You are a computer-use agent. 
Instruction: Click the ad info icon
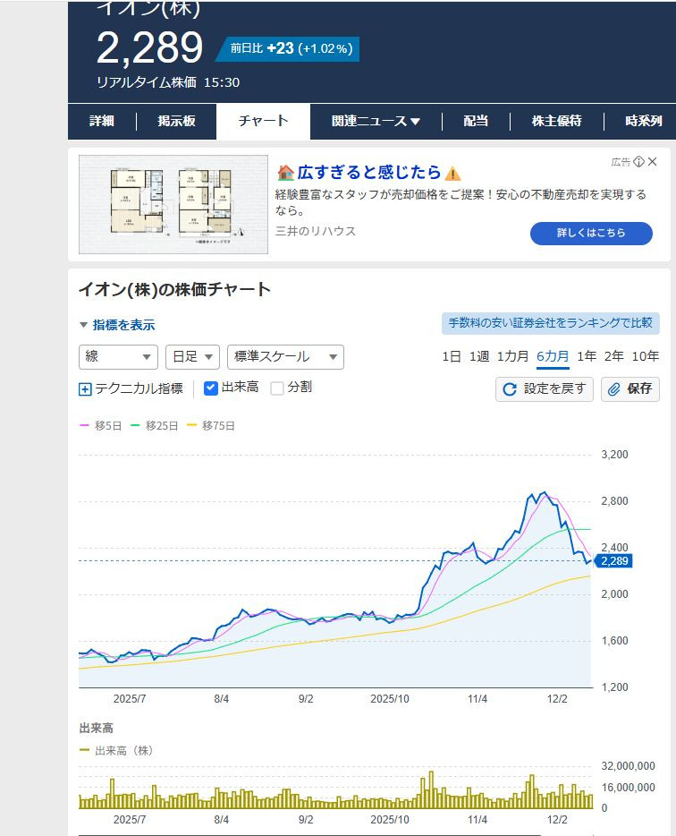[x=639, y=162]
